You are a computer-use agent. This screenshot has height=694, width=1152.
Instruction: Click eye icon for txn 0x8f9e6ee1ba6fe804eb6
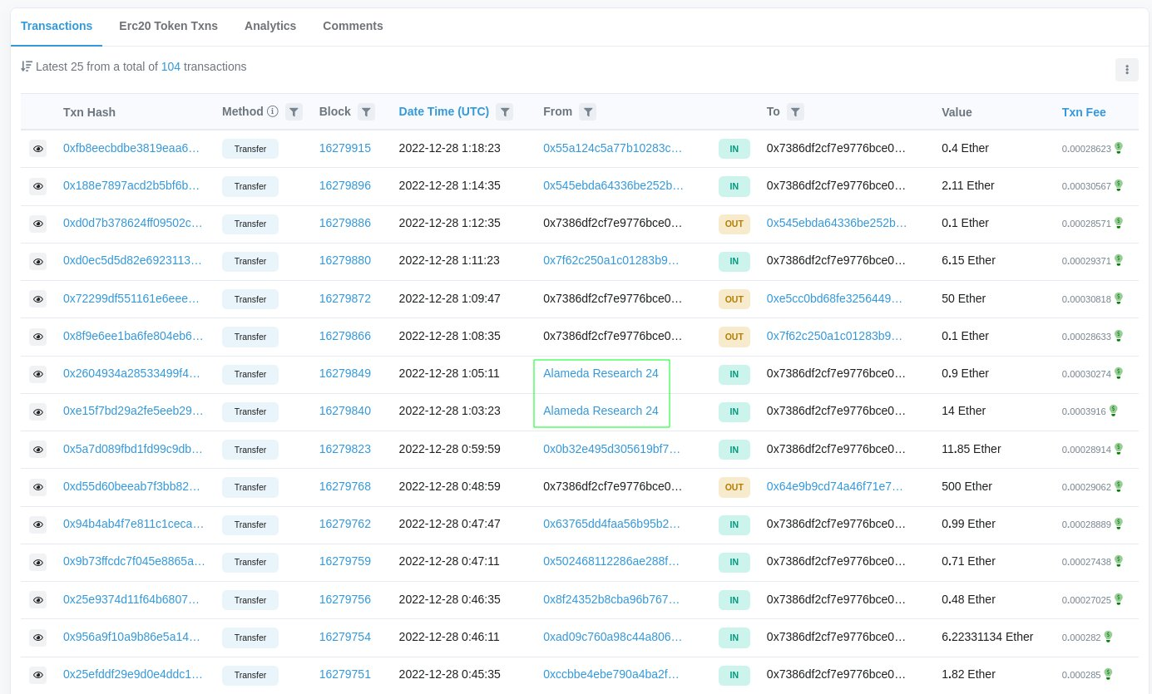(x=38, y=337)
